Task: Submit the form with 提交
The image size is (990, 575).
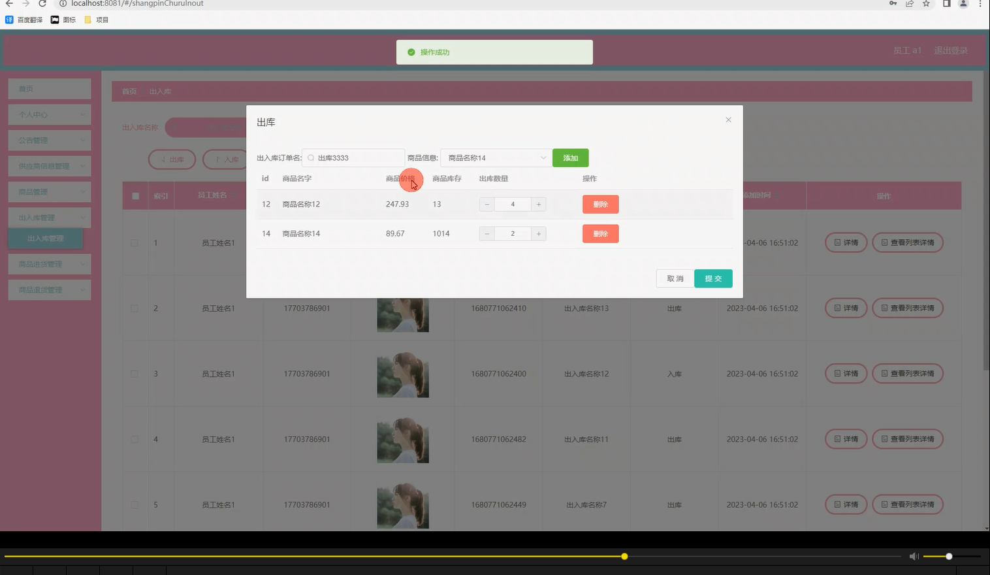Action: [713, 278]
